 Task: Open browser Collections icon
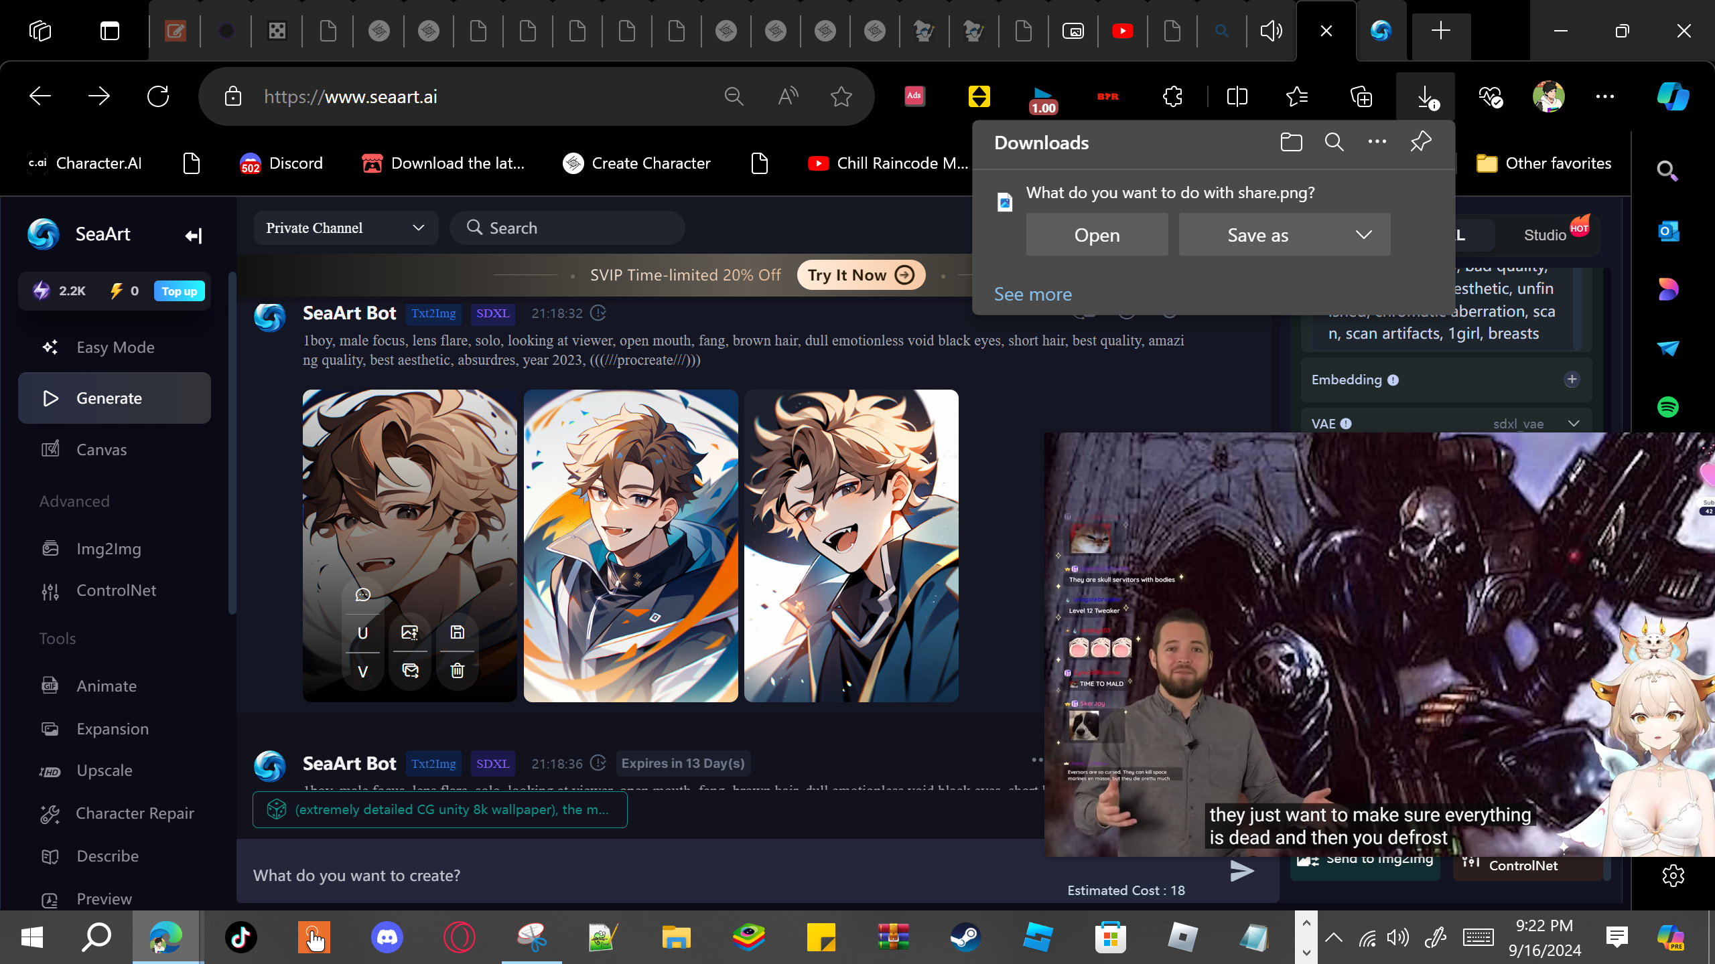tap(1361, 96)
